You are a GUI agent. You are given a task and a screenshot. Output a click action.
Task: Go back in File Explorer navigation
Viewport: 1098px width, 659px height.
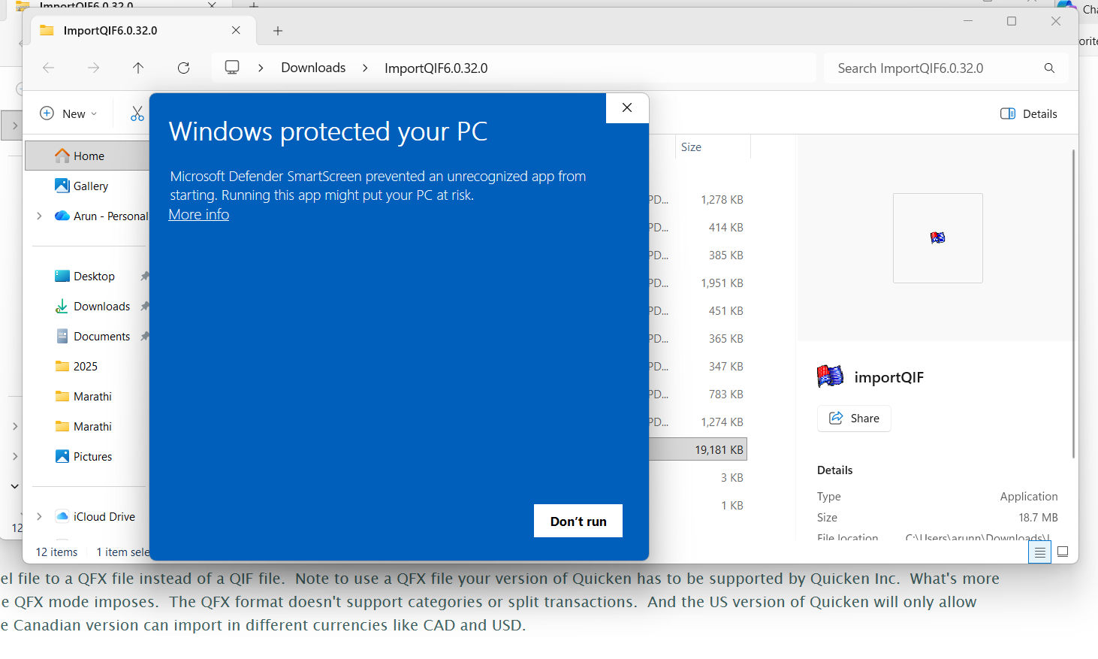(x=49, y=68)
